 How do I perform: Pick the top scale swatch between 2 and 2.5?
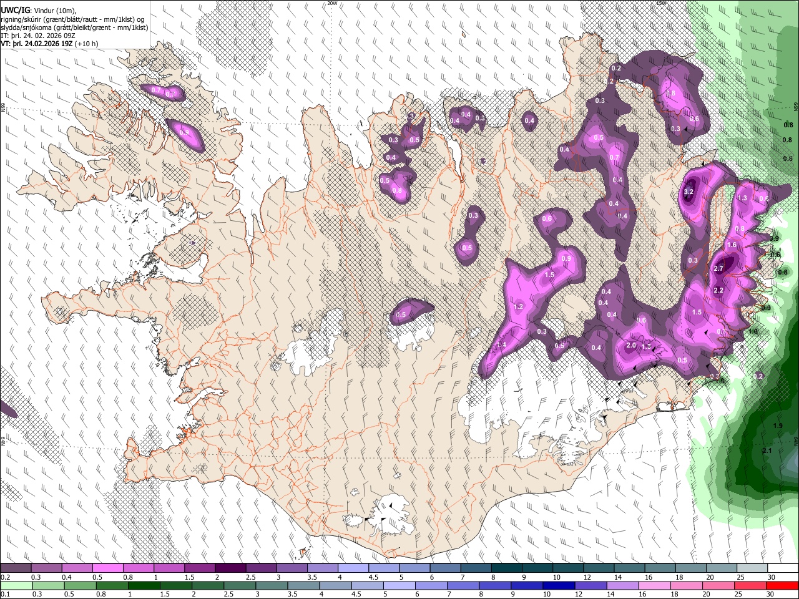(230, 568)
